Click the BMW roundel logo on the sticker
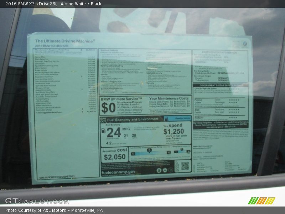The height and width of the screenshot is (214, 285). 245,44
